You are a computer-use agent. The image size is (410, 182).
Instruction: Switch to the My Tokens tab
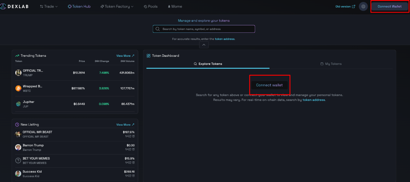tap(331, 64)
